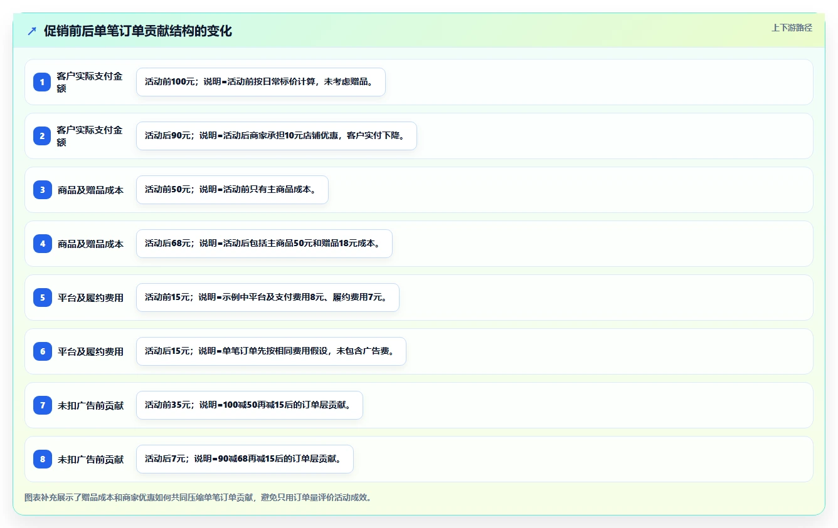This screenshot has width=838, height=528.
Task: Click the 上下游路径 label in the header
Action: pos(792,28)
